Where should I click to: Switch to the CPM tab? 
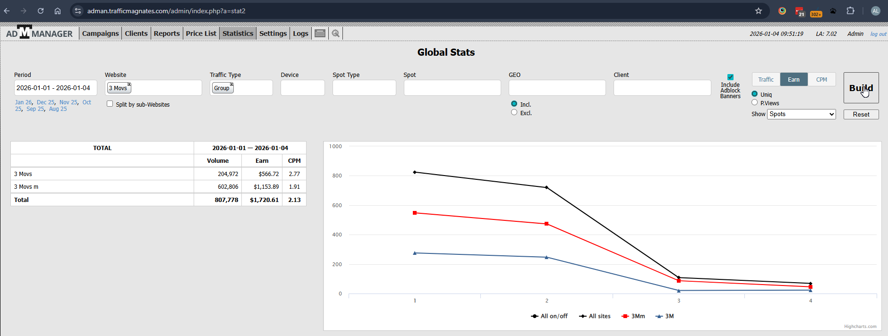click(822, 79)
